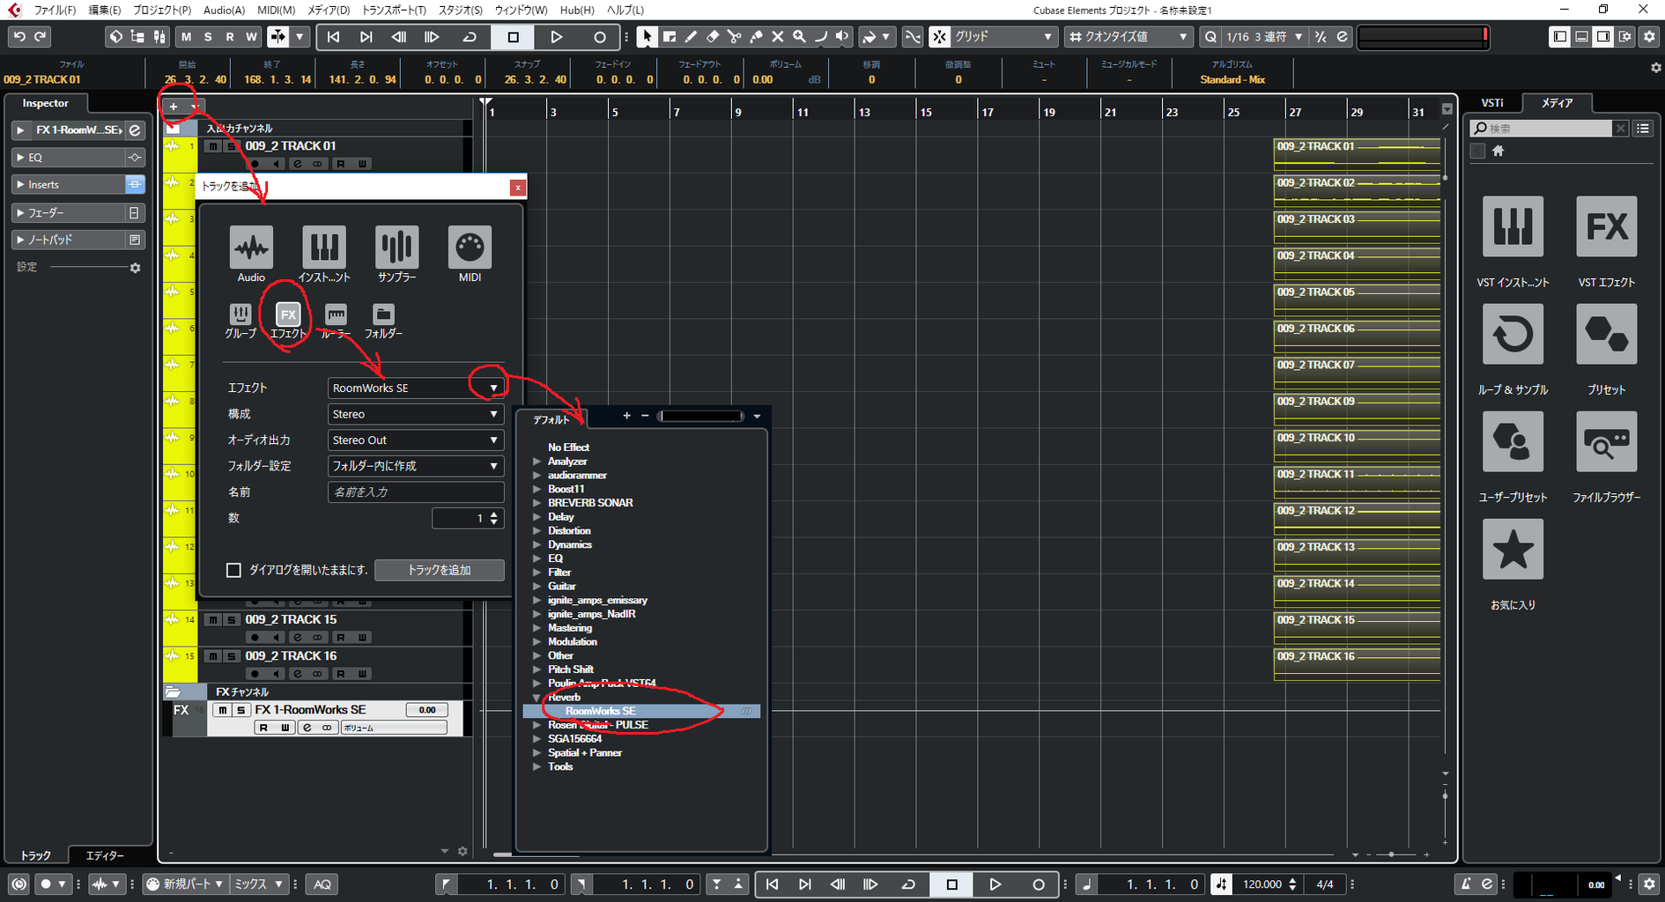This screenshot has height=902, width=1665.
Task: Open the File Browser (ファイルブラウザー) tile
Action: 1606,441
